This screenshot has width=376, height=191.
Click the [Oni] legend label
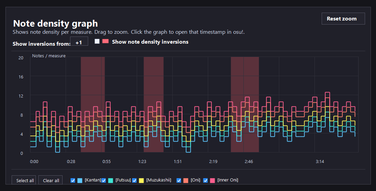(196, 180)
